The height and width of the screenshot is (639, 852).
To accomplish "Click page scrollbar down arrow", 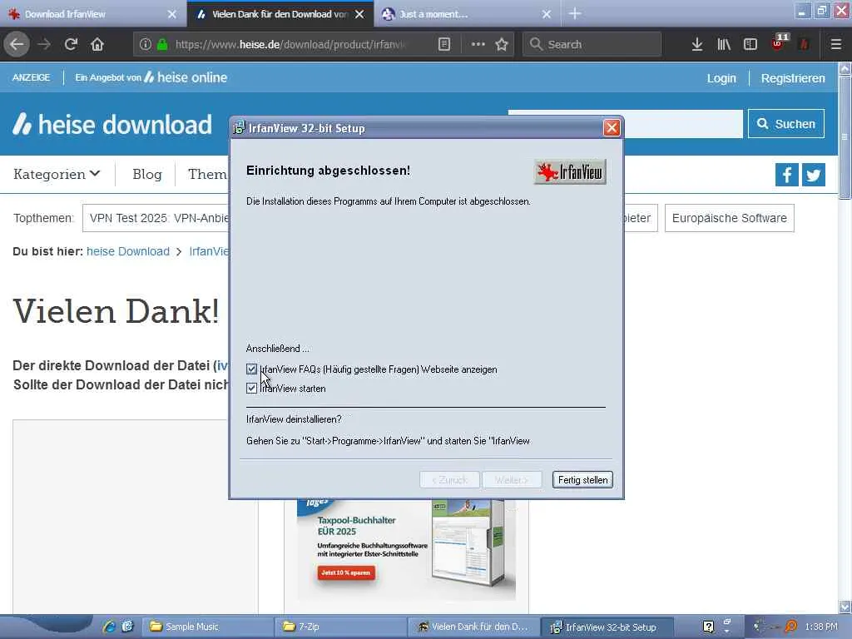I will pyautogui.click(x=845, y=607).
